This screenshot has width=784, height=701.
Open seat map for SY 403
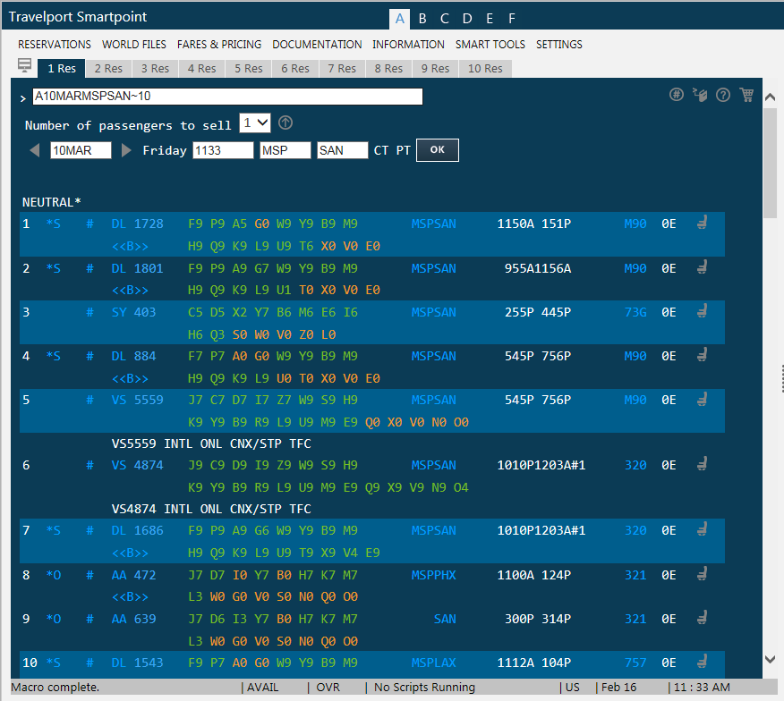(x=702, y=311)
